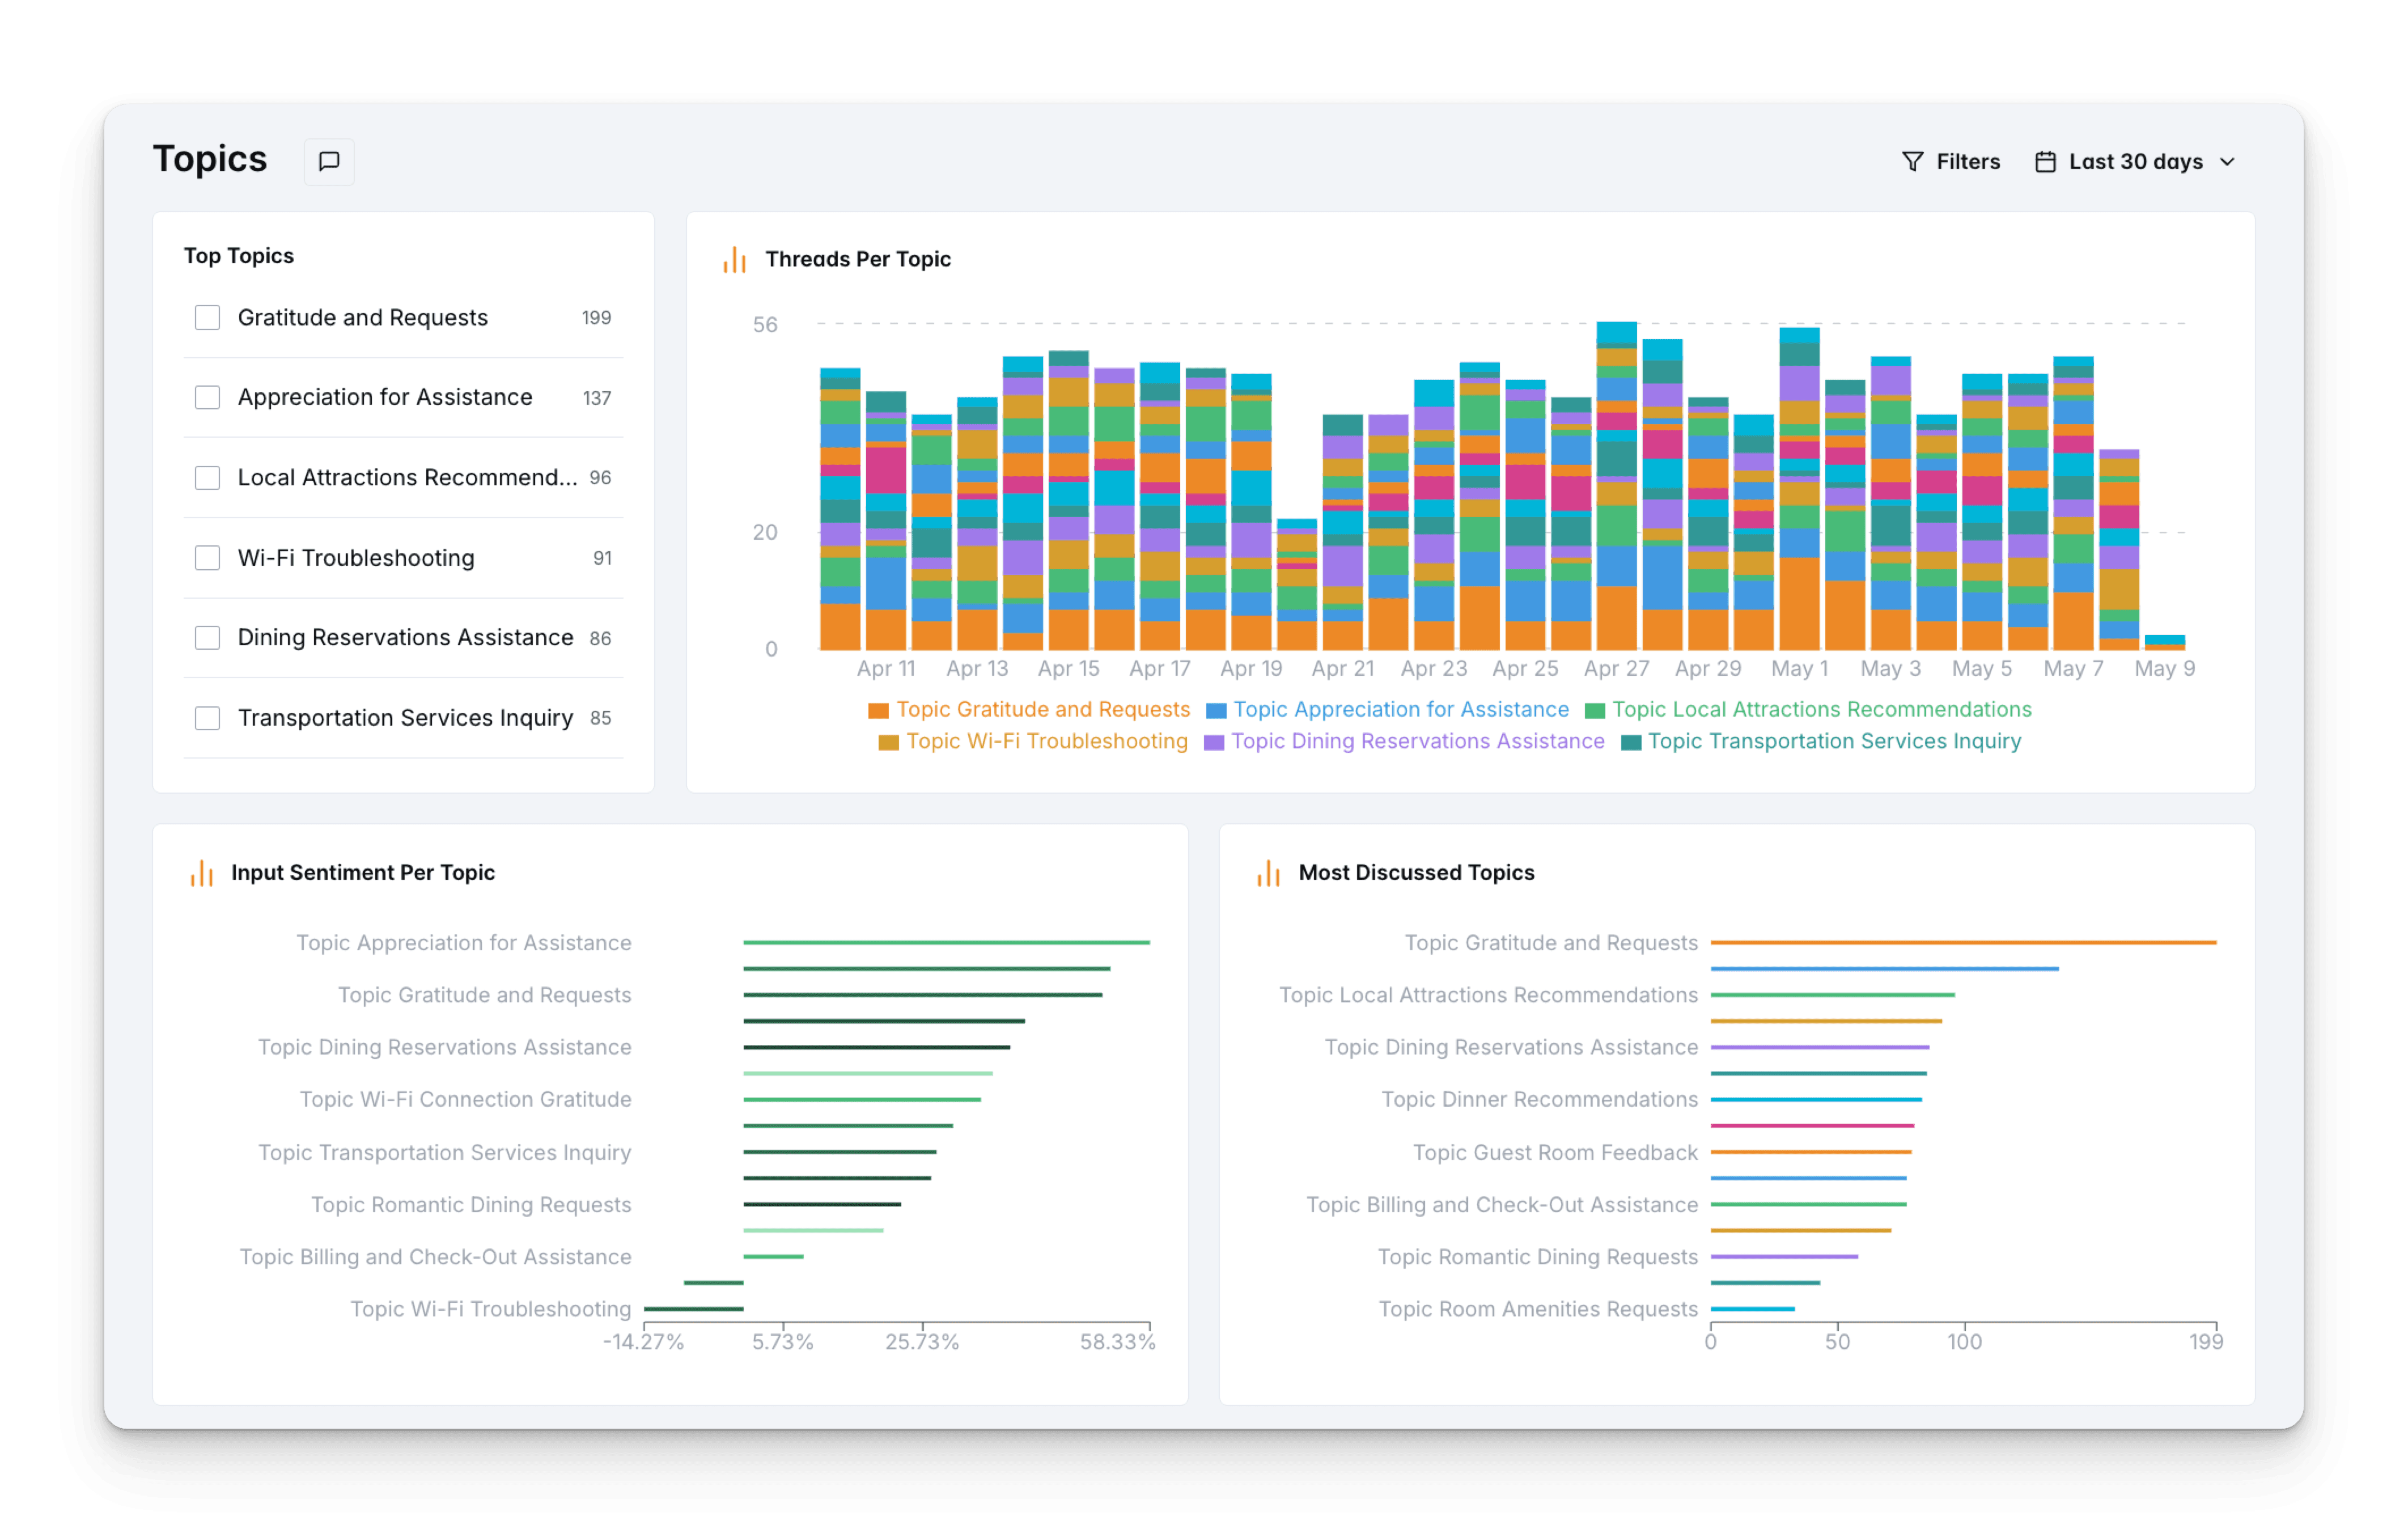Click the comment icon beside Topics title
Image resolution: width=2408 pixels, height=1533 pixels.
pos(329,161)
